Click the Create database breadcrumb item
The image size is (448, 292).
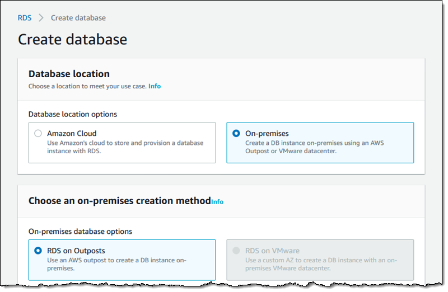(x=78, y=18)
